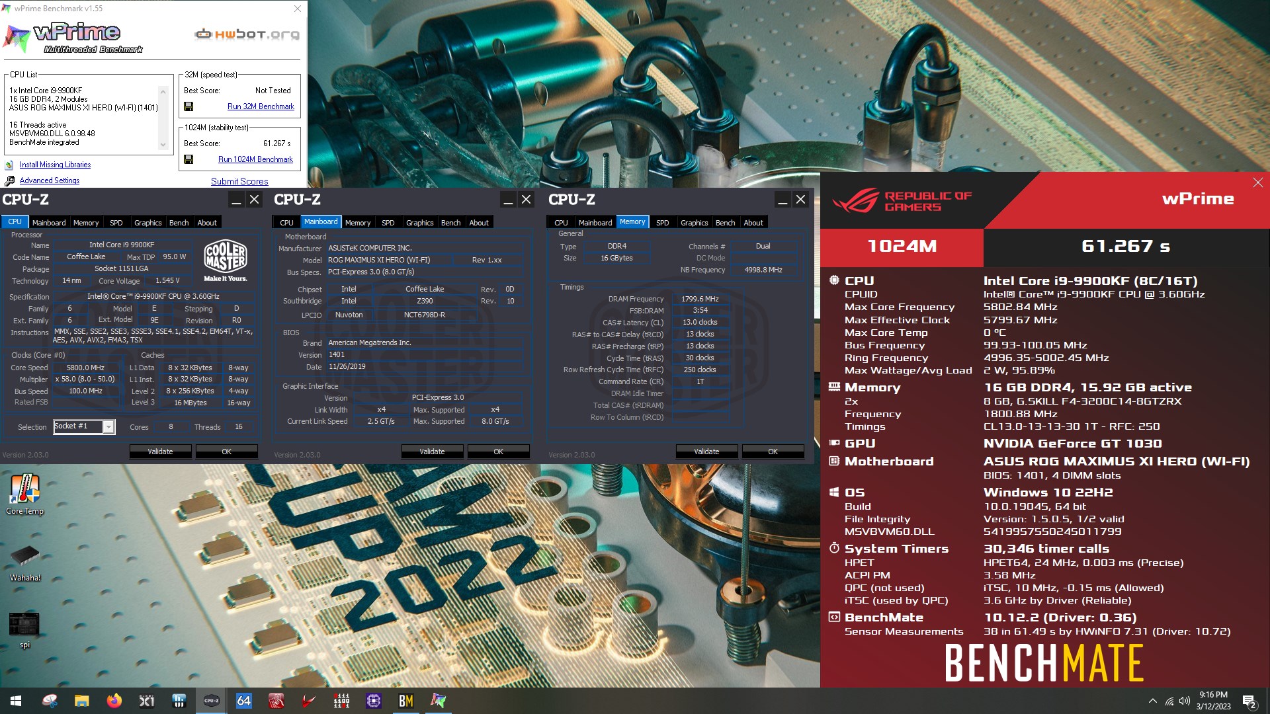Click the hwbot.org logo in wPrime
This screenshot has height=714, width=1270.
tap(247, 34)
